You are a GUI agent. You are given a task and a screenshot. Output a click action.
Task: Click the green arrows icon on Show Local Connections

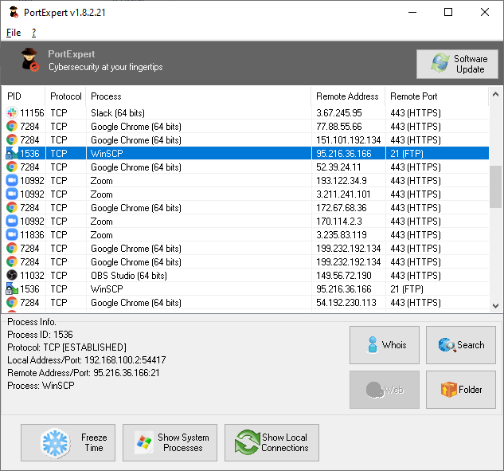247,442
